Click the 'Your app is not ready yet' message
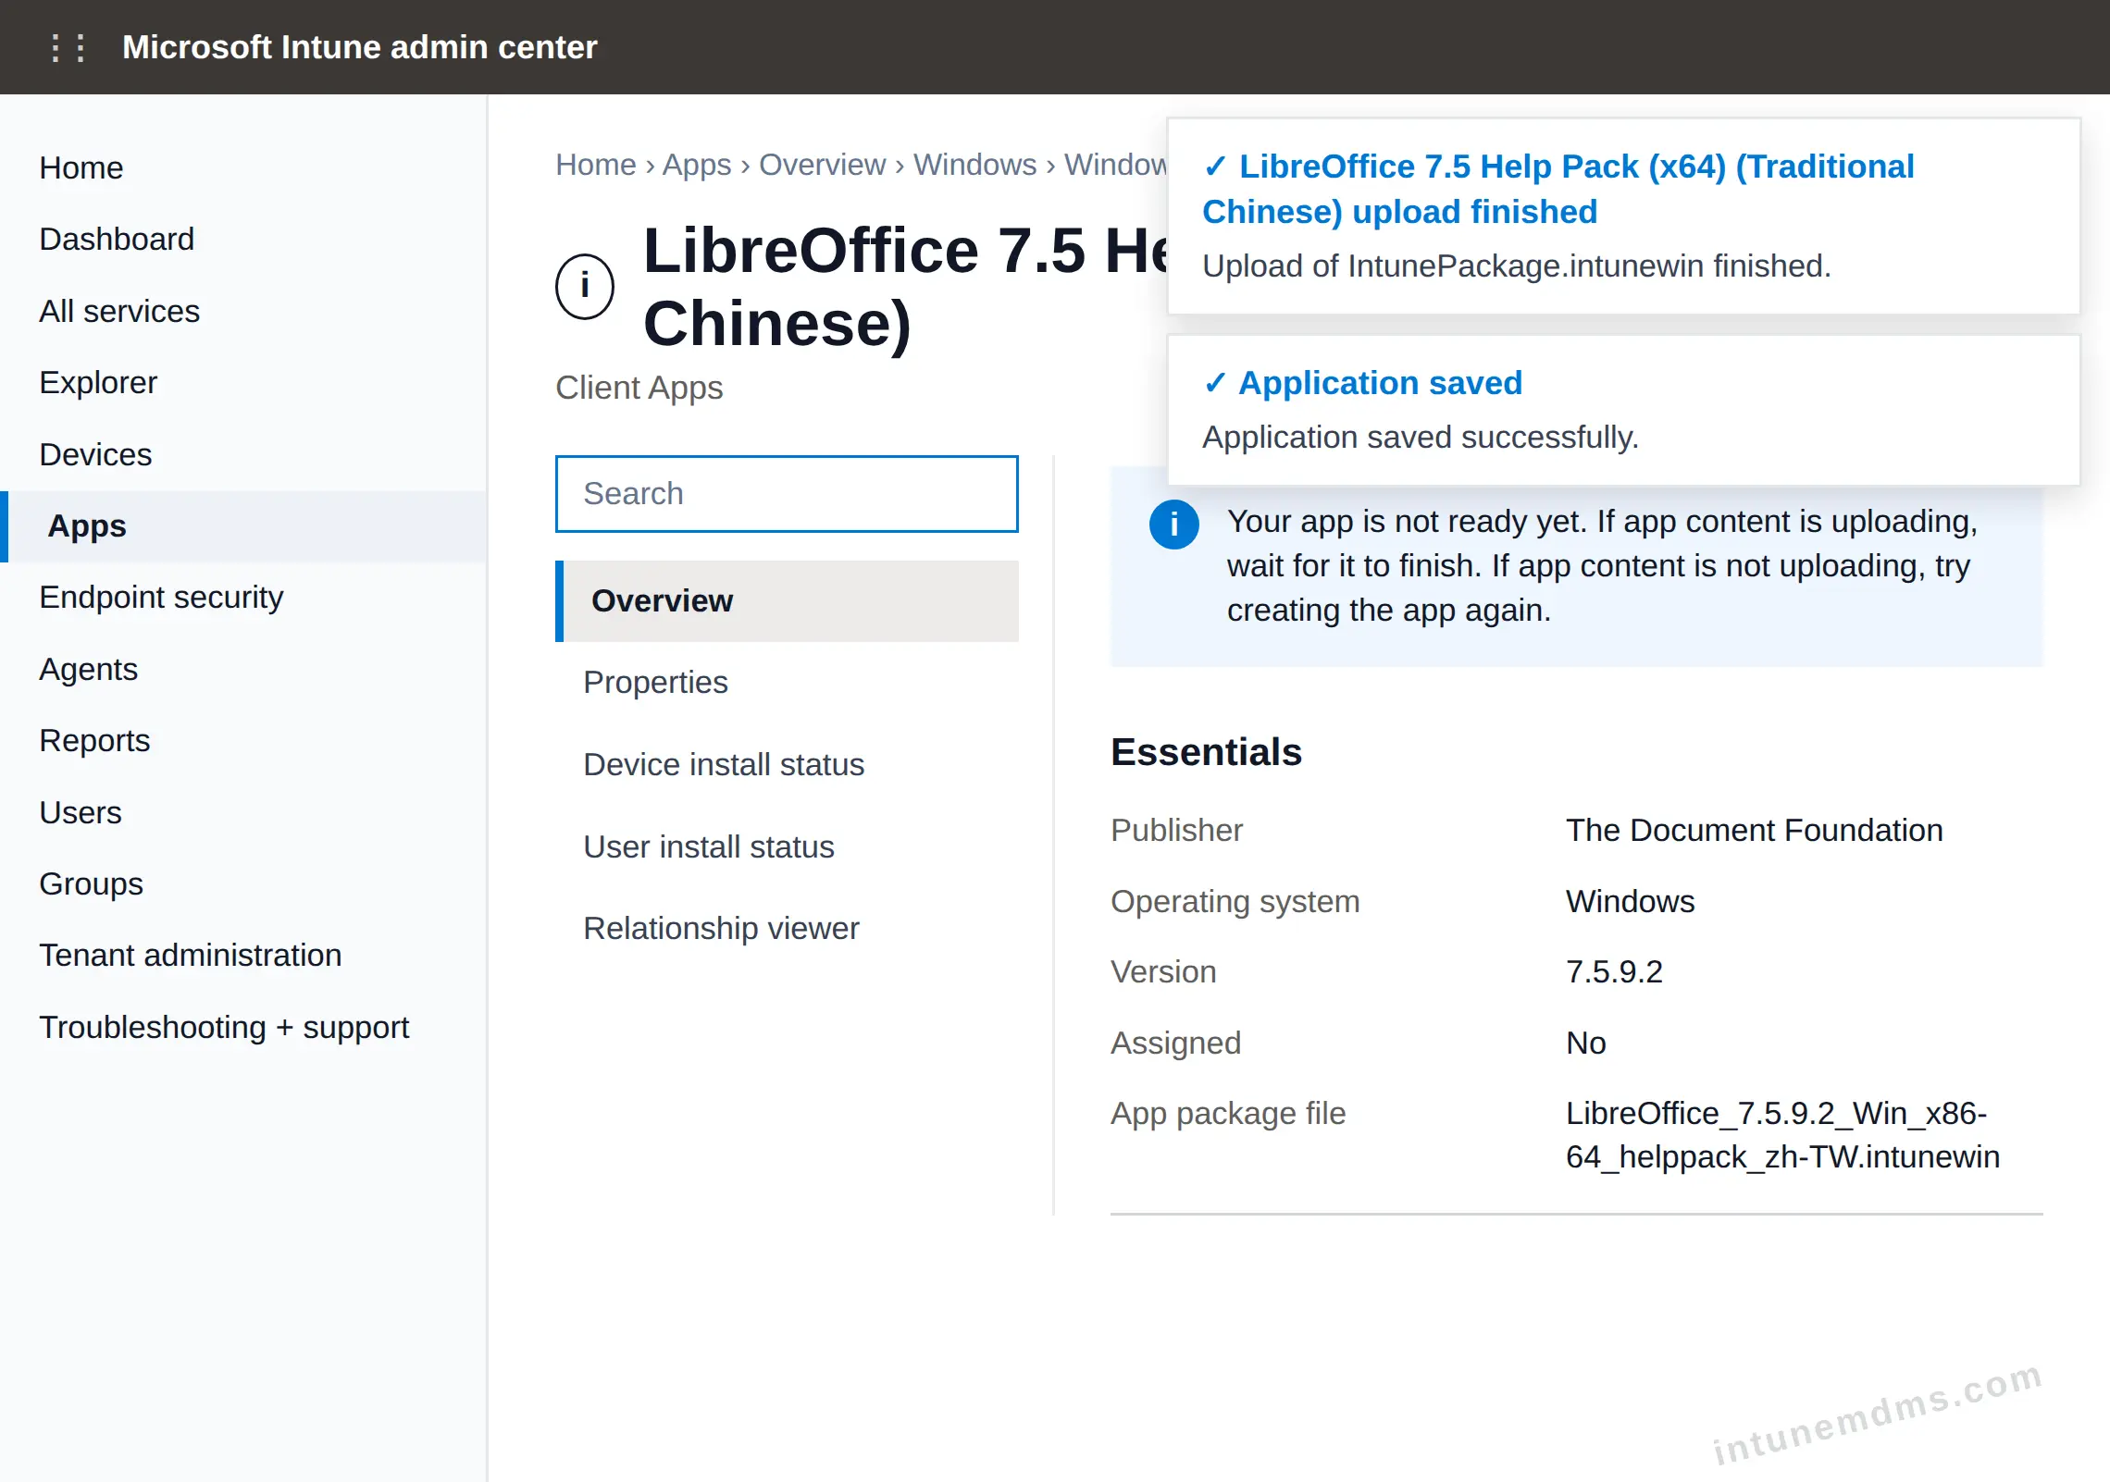Image resolution: width=2110 pixels, height=1482 pixels. (x=1602, y=566)
